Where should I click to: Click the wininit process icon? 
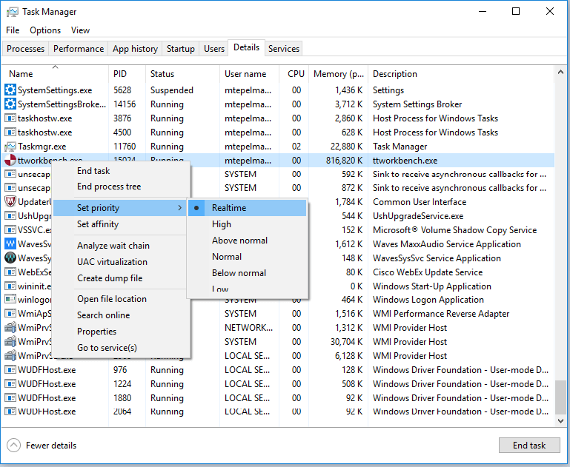pyautogui.click(x=10, y=286)
